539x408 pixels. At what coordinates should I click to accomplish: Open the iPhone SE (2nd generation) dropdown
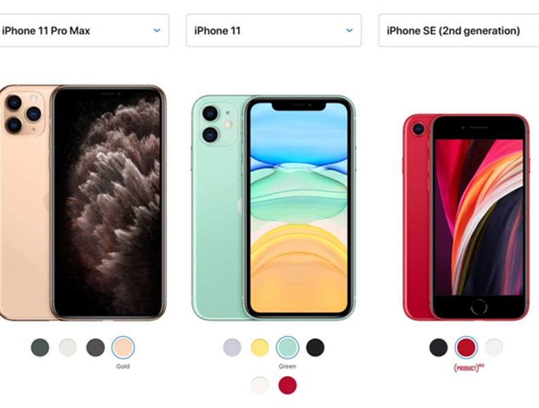pyautogui.click(x=459, y=31)
